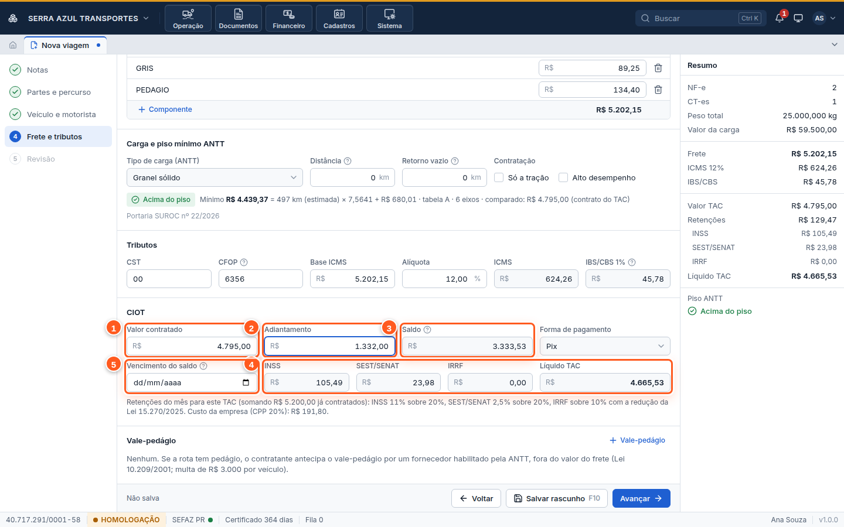Open the Forma de pagamento dropdown
This screenshot has height=527, width=844.
tap(605, 346)
